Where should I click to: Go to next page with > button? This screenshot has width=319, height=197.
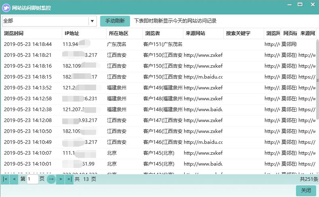coord(61,179)
